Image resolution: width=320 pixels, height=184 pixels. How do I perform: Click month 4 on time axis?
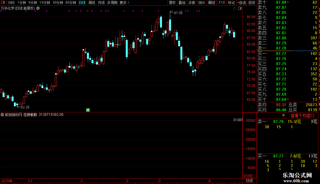pyautogui.click(x=210, y=181)
